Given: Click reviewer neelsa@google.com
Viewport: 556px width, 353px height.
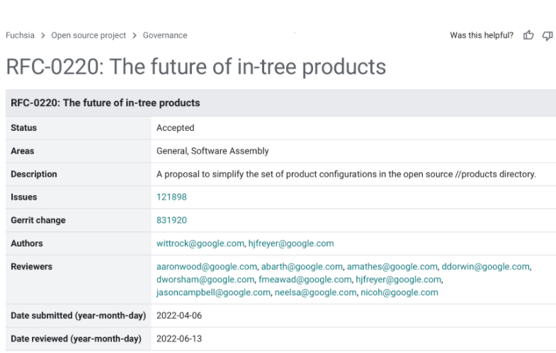Looking at the screenshot, I should [x=316, y=292].
